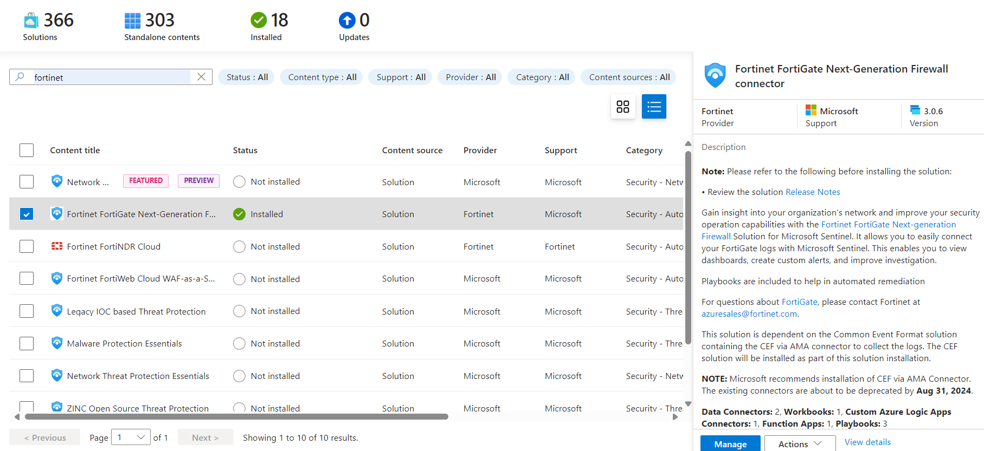This screenshot has height=451, width=984.
Task: Click the Legacy IOC shield icon
Action: 57,310
